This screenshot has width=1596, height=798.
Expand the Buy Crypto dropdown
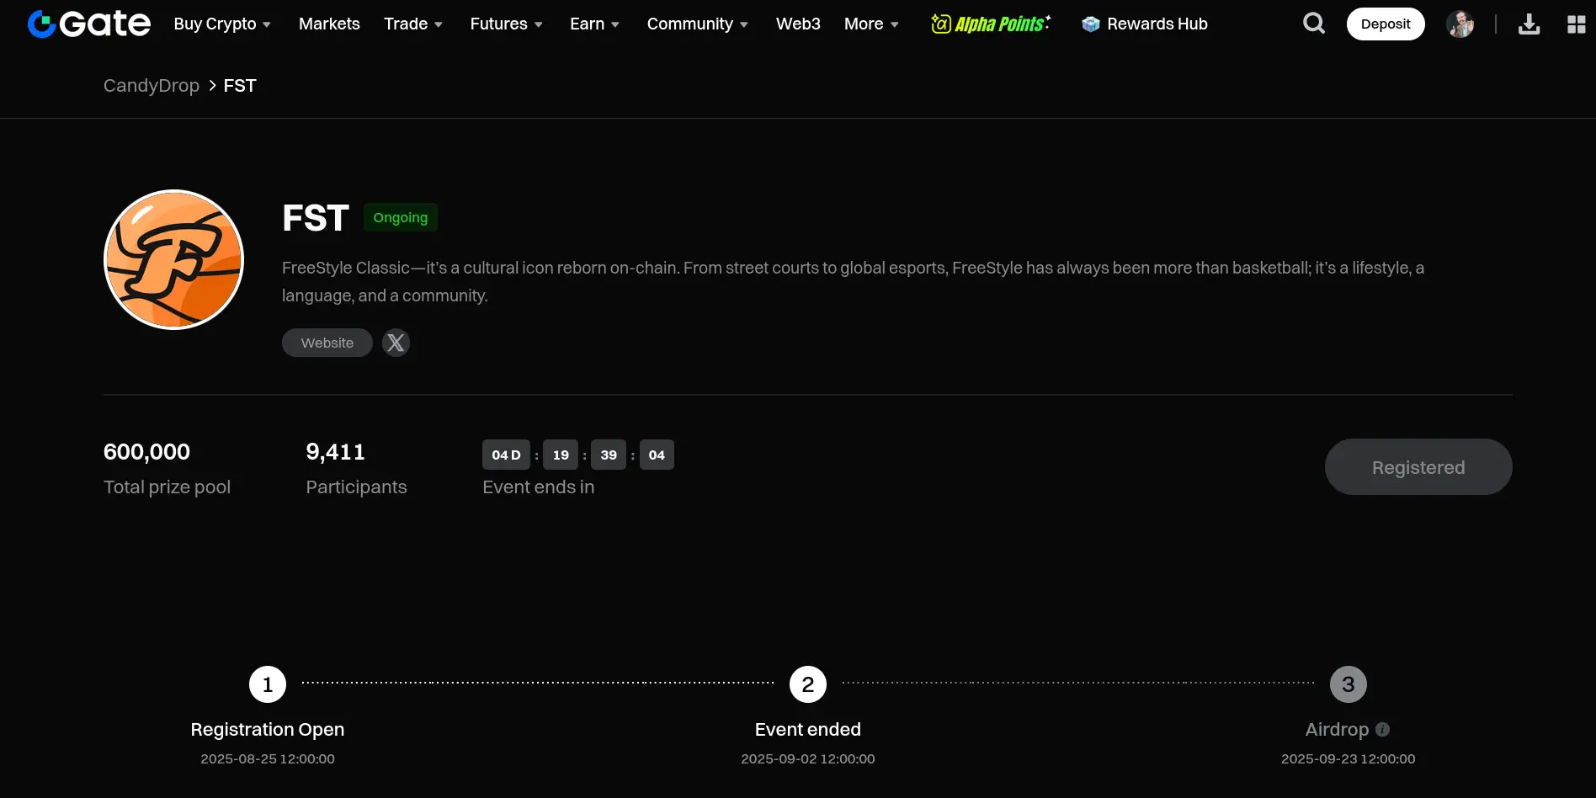222,24
